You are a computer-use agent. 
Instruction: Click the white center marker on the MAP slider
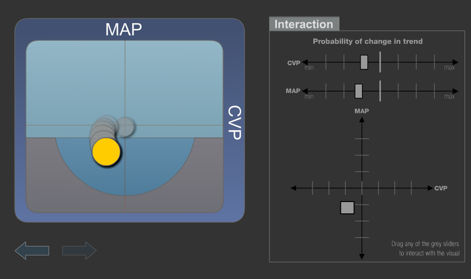click(x=380, y=91)
